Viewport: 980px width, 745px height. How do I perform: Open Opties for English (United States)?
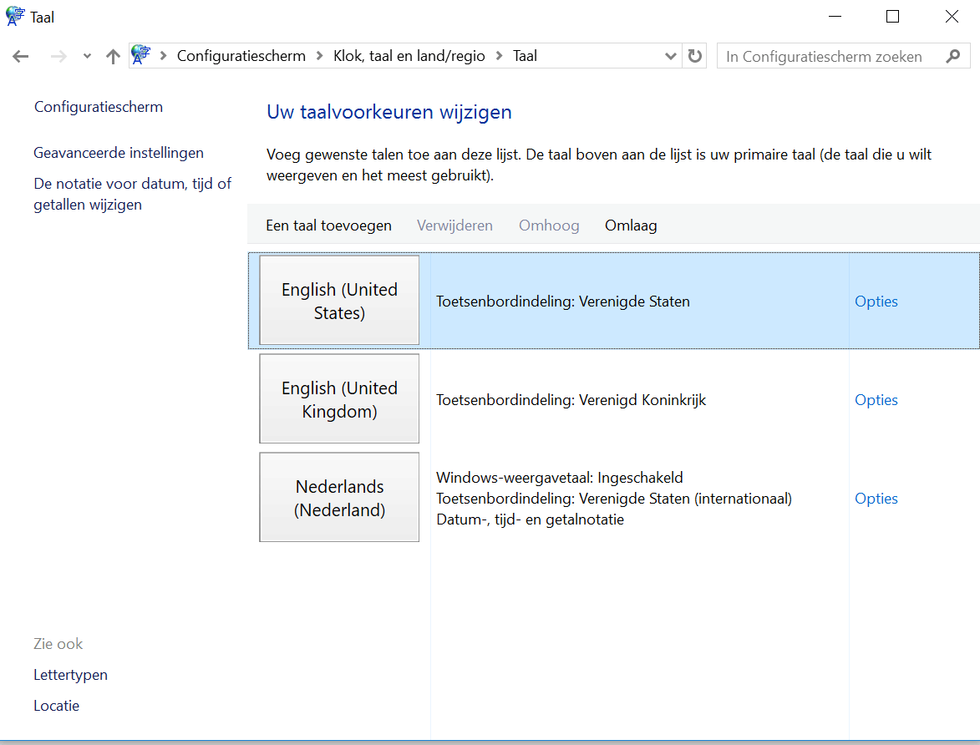876,302
